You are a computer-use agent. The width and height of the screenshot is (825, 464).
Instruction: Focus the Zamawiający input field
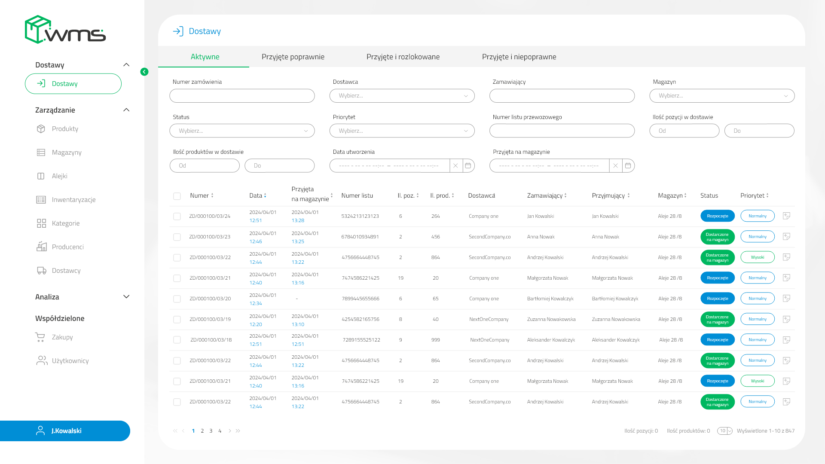click(562, 96)
